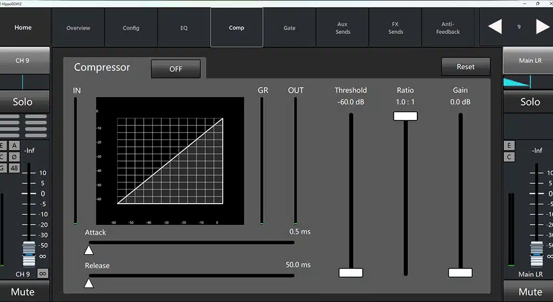Switch to the Config tab
Screen dimensions: 553x302
pyautogui.click(x=131, y=28)
